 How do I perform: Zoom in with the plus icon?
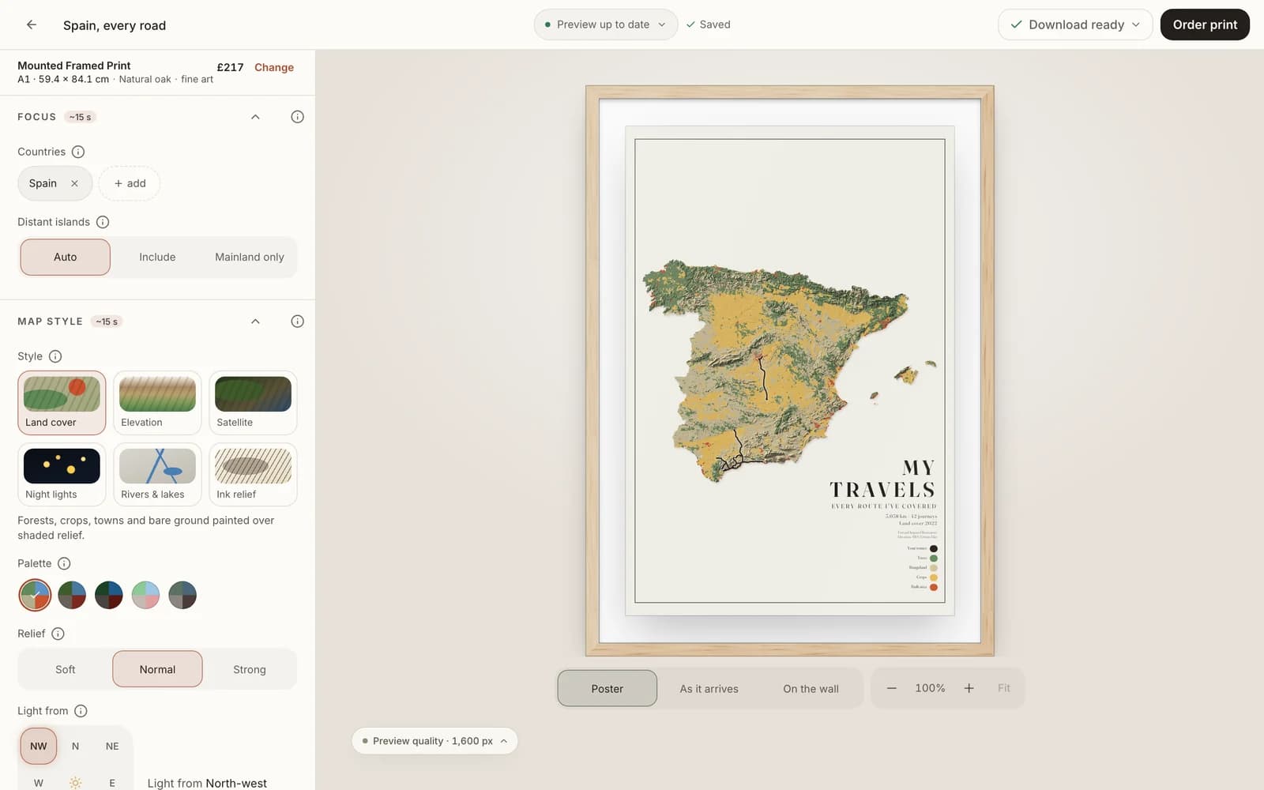click(x=969, y=688)
